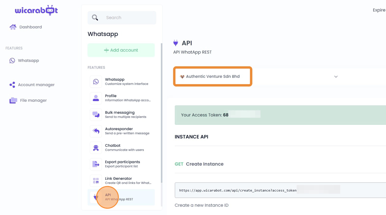Click the Add account button

(121, 50)
